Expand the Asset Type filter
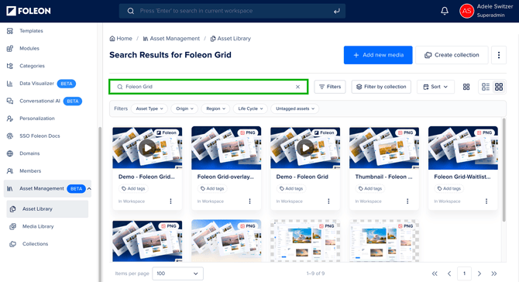519x282 pixels. 150,108
